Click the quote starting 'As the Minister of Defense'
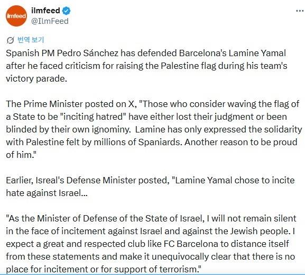 pyautogui.click(x=151, y=244)
